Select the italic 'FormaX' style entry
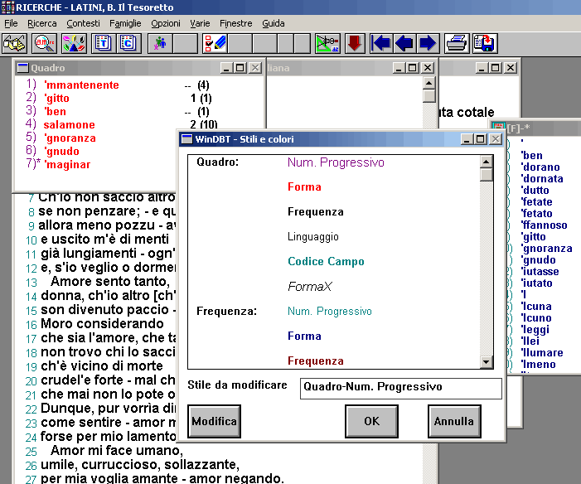 310,286
